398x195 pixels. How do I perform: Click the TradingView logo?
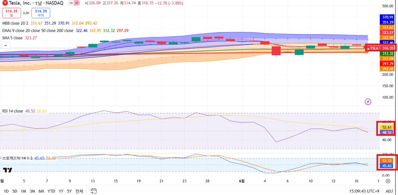click(x=8, y=170)
